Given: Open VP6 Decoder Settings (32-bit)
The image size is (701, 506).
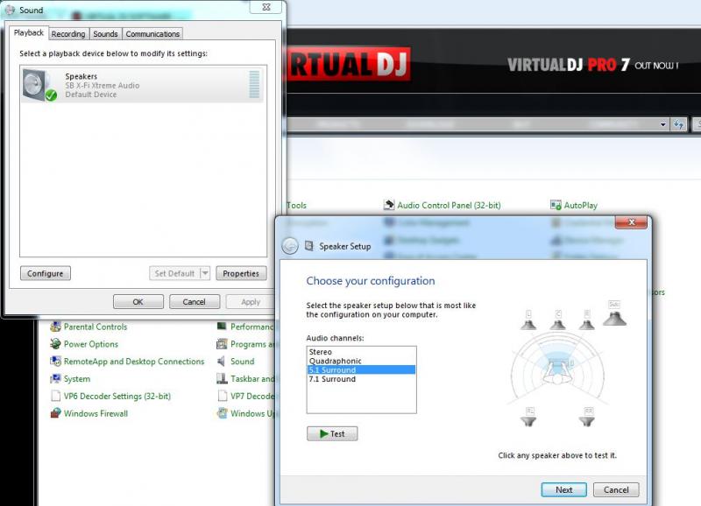Looking at the screenshot, I should [x=117, y=397].
